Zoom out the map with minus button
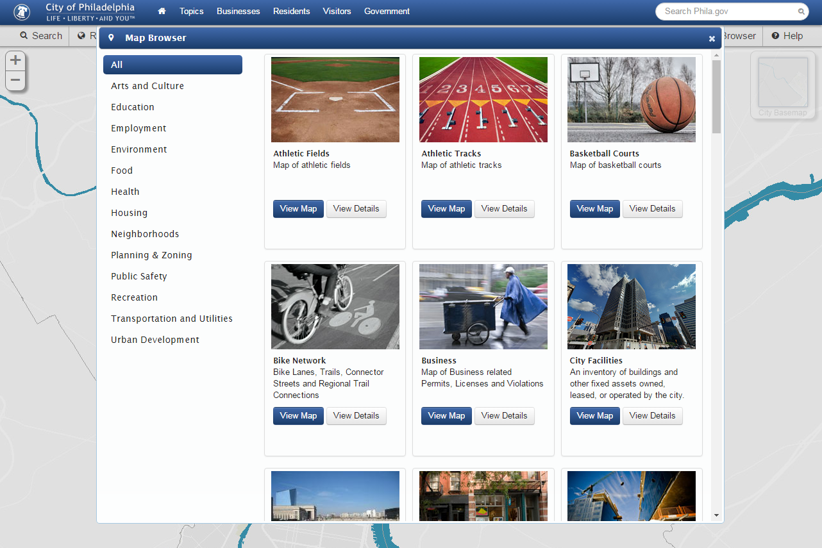Screen dimensions: 822x548 point(15,81)
